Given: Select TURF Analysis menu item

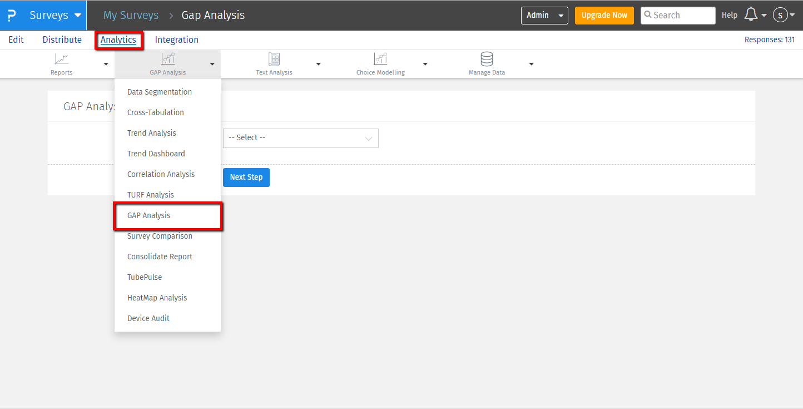Looking at the screenshot, I should click(150, 195).
